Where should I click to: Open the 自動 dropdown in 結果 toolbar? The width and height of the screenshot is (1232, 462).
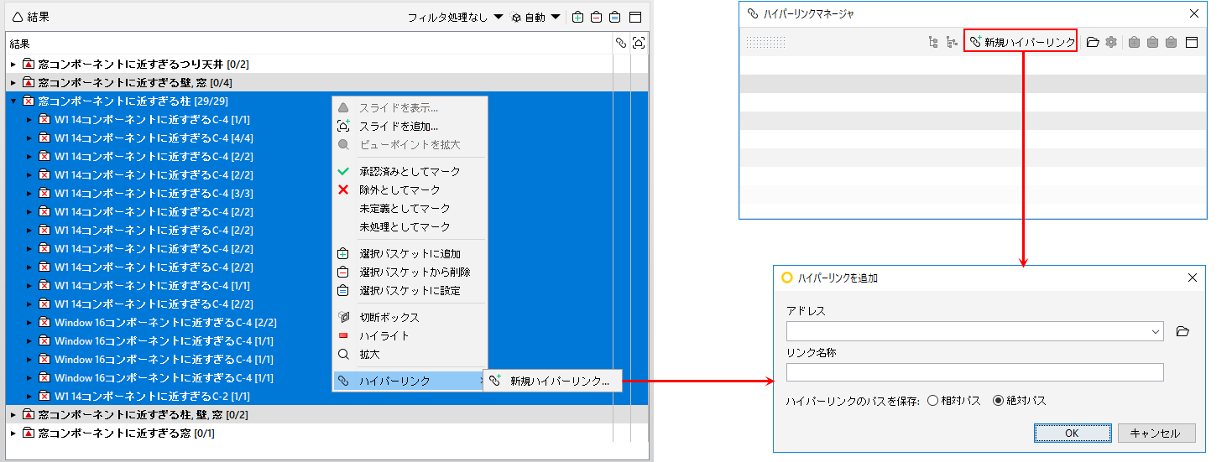(x=536, y=17)
